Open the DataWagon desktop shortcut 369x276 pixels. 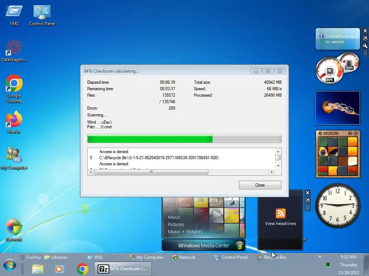coord(14,51)
